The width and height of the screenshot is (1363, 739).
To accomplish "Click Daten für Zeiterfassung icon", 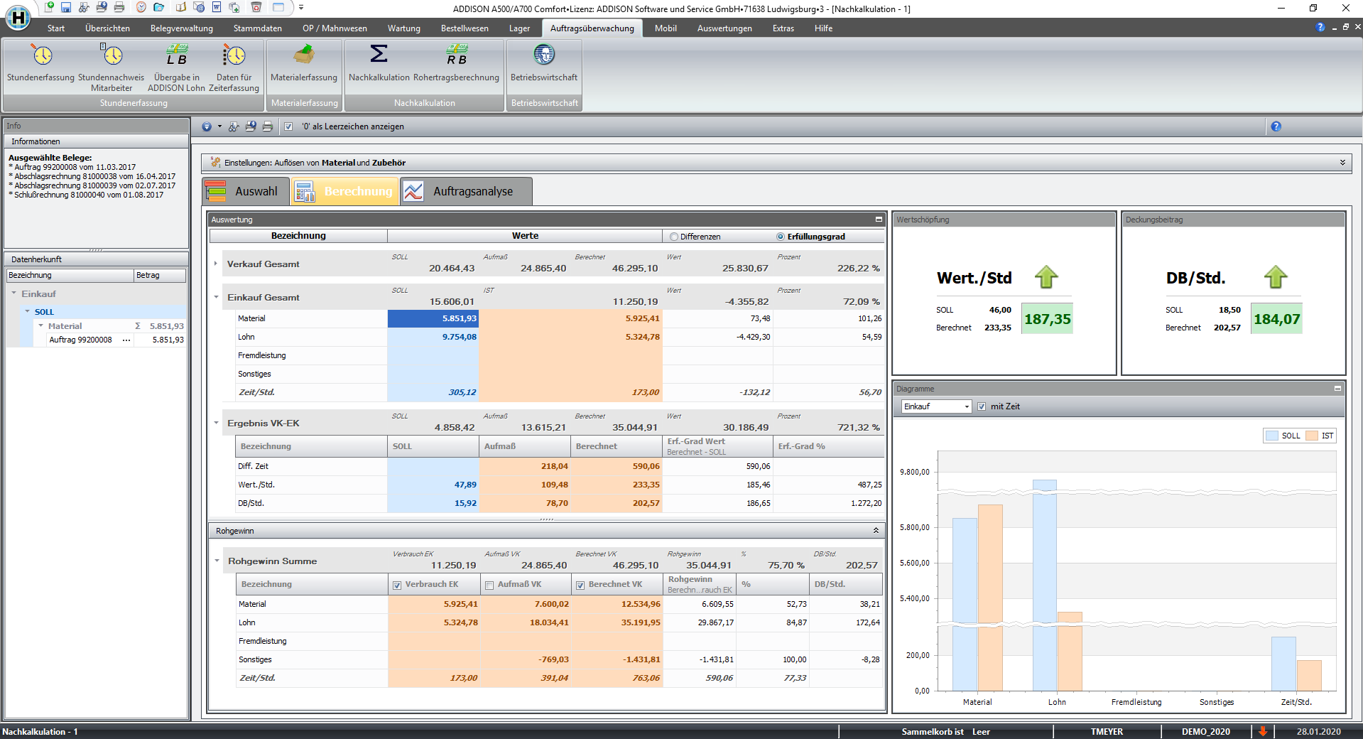I will point(234,56).
